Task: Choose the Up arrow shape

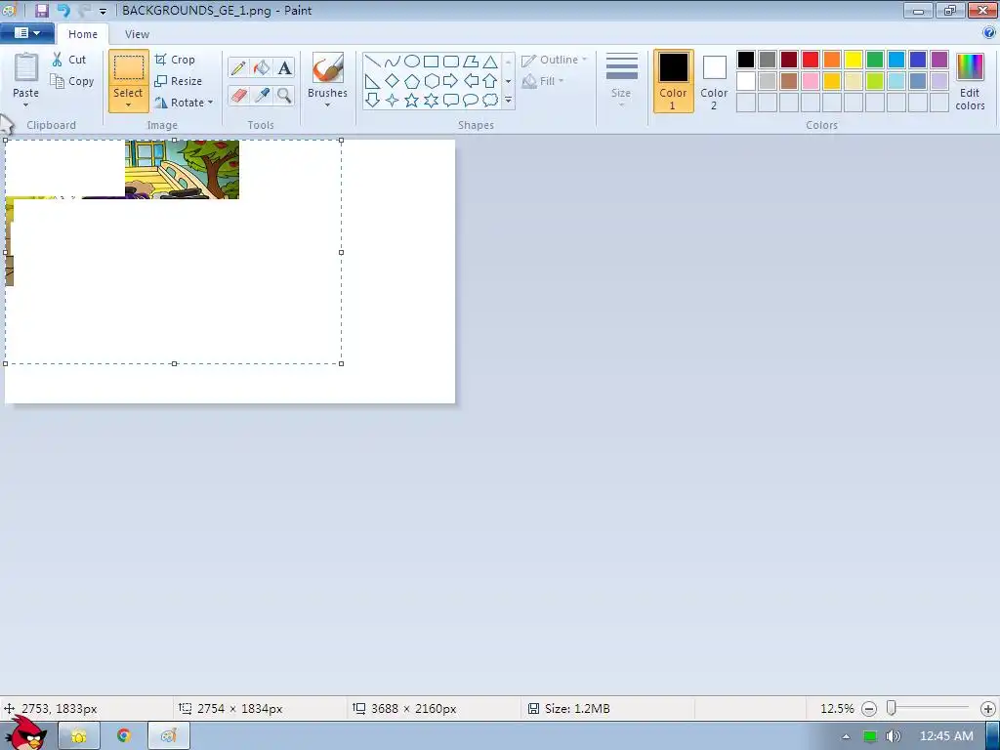Action: (x=490, y=81)
